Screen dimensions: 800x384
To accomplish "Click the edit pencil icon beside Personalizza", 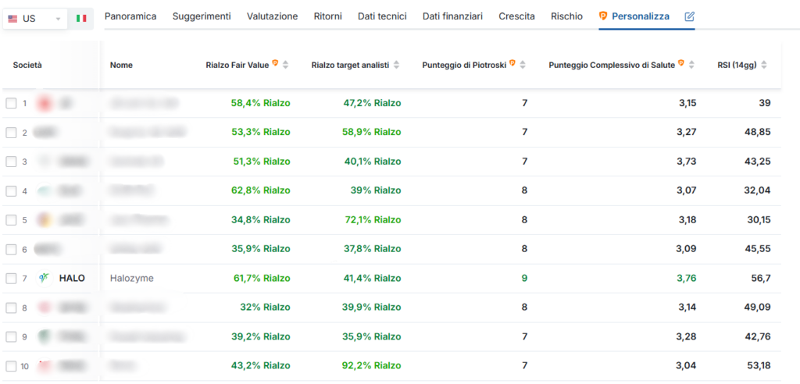I will pos(689,16).
